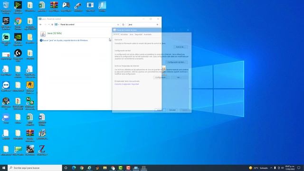This screenshot has height=171, width=304.
Task: Click Cancelar in Java Control Panel
Action: click(172, 110)
